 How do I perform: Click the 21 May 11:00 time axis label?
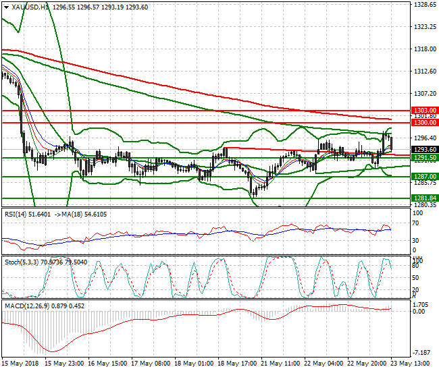tap(280, 364)
